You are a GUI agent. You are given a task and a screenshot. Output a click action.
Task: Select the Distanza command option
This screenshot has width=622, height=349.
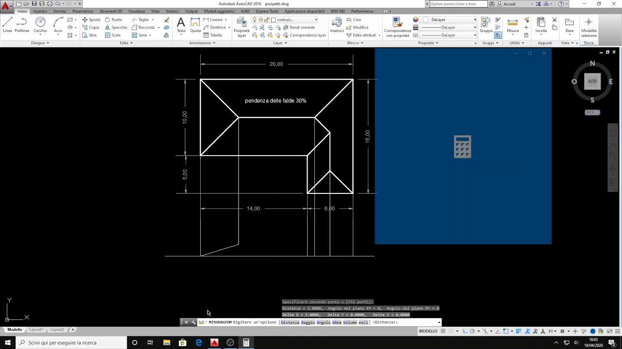coord(290,322)
